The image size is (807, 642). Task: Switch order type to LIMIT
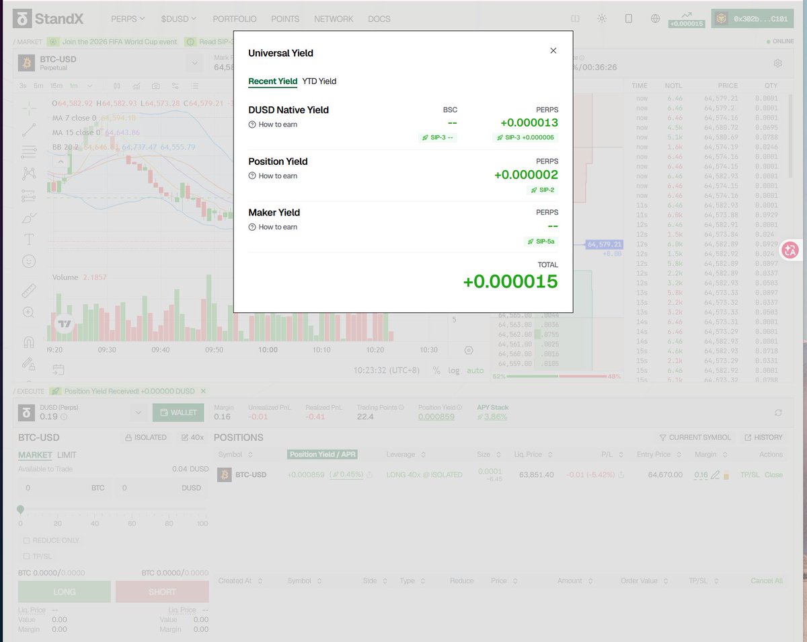tap(67, 455)
